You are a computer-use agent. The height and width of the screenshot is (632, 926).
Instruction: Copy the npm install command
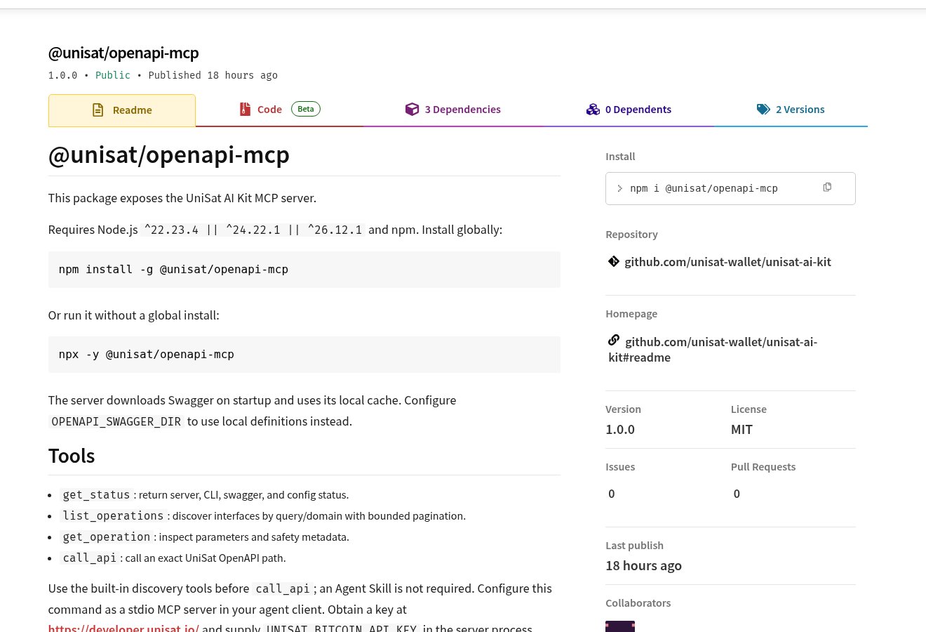(x=827, y=187)
